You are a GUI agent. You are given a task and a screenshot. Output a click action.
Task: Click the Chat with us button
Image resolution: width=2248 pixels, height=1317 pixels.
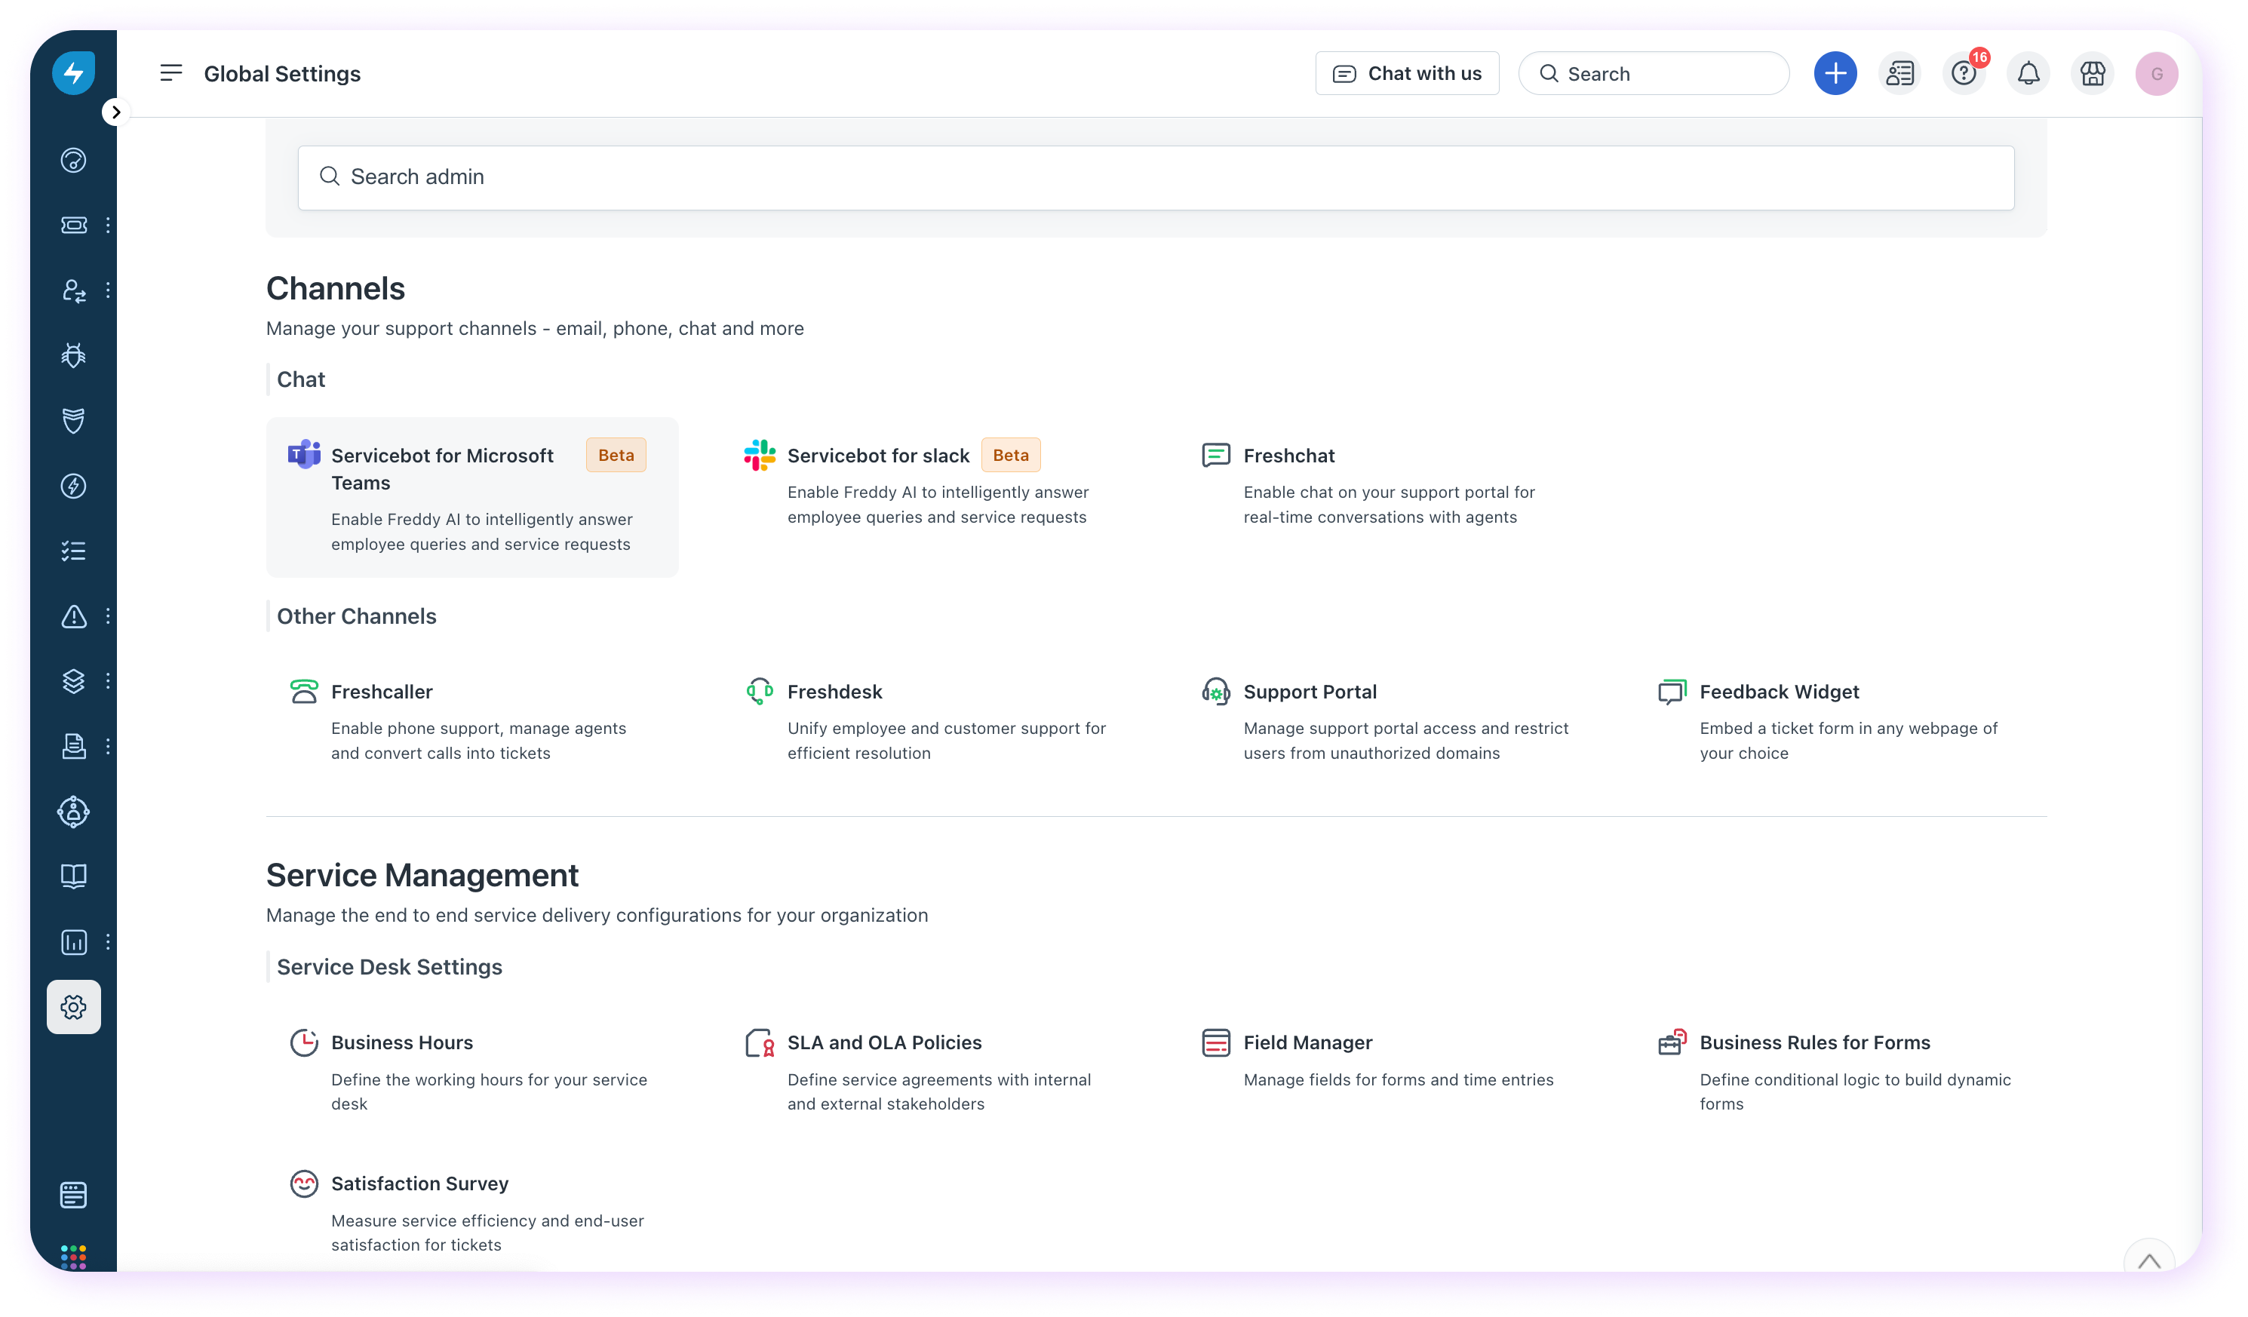click(x=1407, y=73)
